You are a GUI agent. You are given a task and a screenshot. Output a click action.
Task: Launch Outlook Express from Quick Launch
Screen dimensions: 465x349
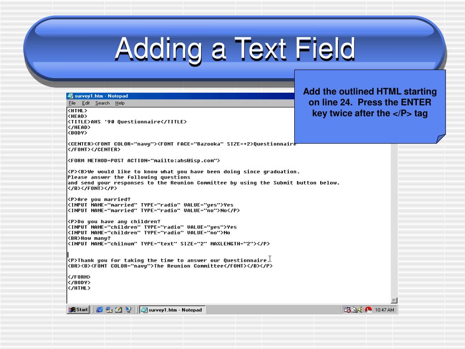109,310
